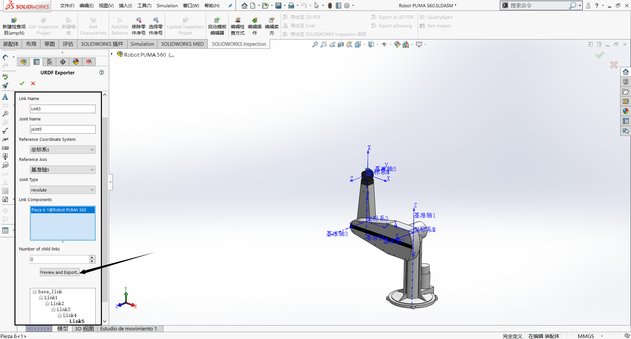Open the Design Library icon in right task pane

(x=625, y=82)
